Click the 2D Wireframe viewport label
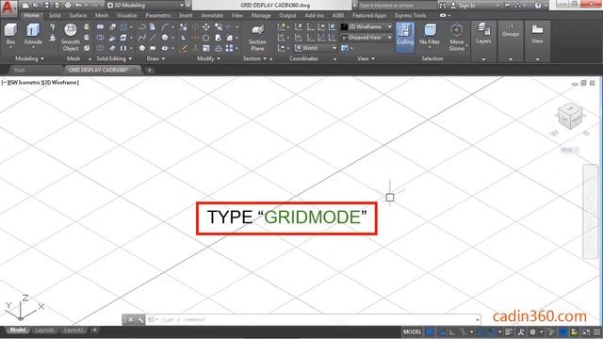This screenshot has height=339, width=603. (60, 82)
